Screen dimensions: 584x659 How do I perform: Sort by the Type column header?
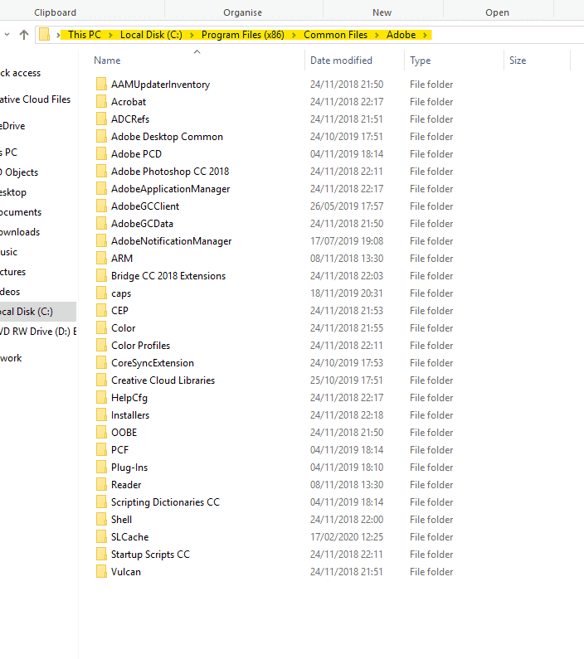420,61
